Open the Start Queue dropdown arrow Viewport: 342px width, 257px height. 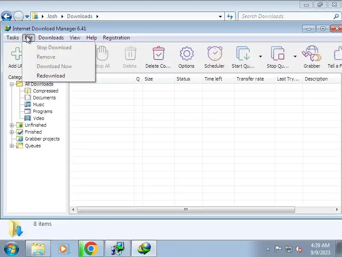pos(260,57)
